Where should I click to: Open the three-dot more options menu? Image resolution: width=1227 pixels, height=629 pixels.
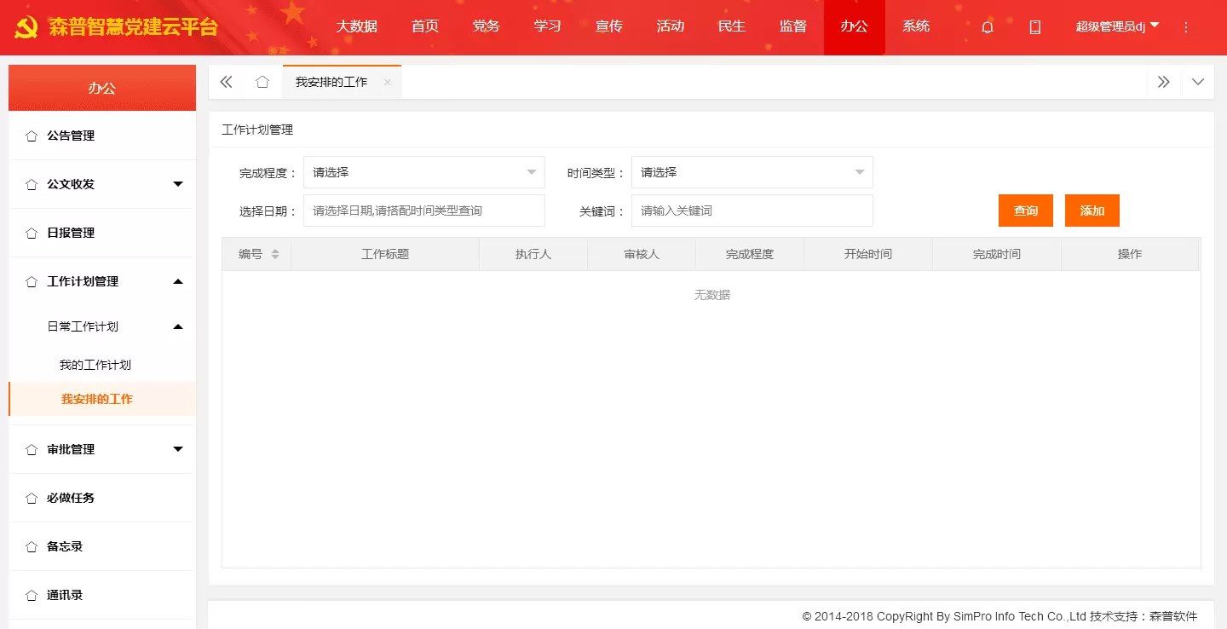tap(1186, 27)
